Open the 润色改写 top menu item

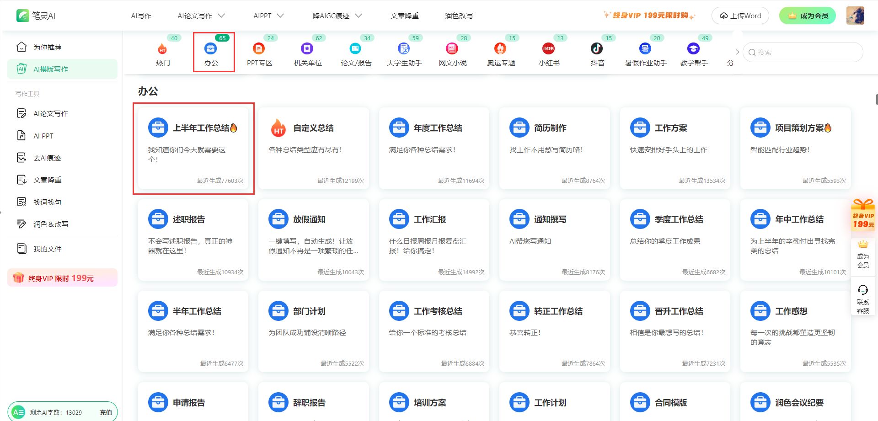[459, 16]
